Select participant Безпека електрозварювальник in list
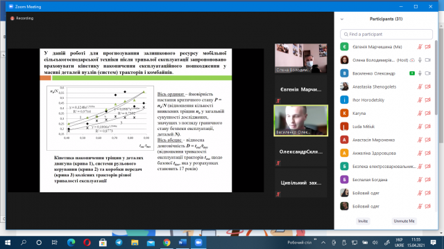Screen dimensions: 444x249 coord(386,166)
